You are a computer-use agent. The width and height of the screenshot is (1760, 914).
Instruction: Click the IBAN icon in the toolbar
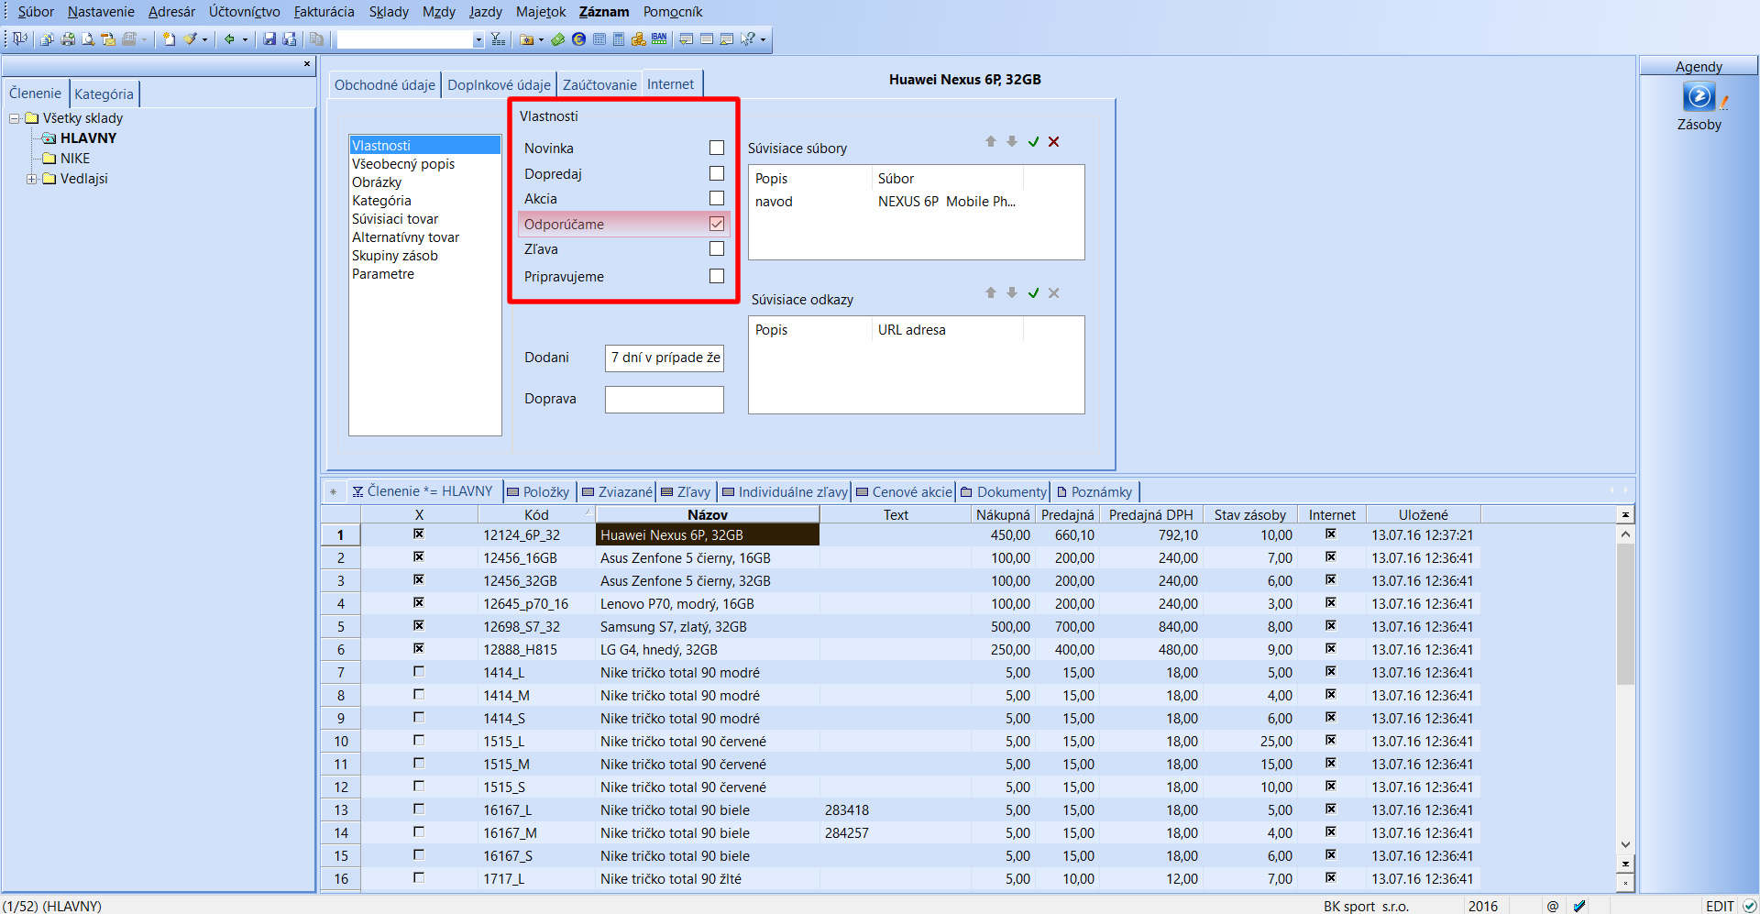tap(659, 39)
